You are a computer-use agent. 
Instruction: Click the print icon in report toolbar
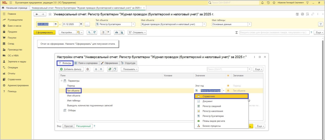[x=116, y=32]
